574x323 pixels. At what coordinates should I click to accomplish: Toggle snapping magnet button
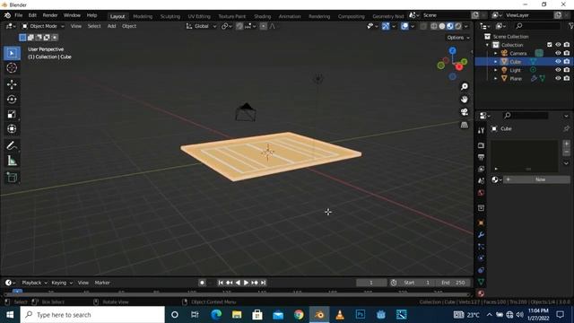239,26
